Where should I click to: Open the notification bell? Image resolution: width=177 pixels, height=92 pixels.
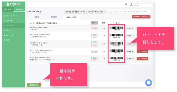click(126, 4)
